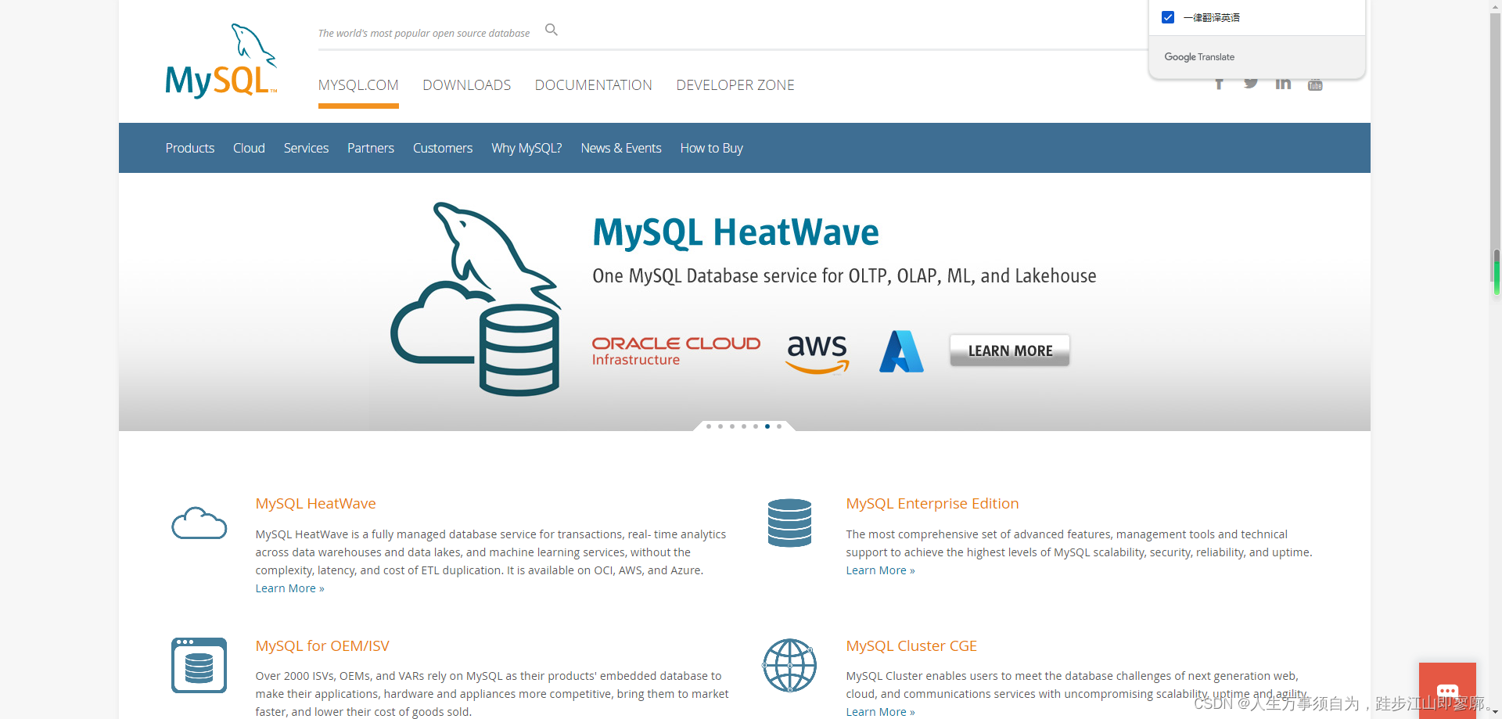Screen dimensions: 1502x719
Task: Open the Why MySQL? menu
Action: point(526,148)
